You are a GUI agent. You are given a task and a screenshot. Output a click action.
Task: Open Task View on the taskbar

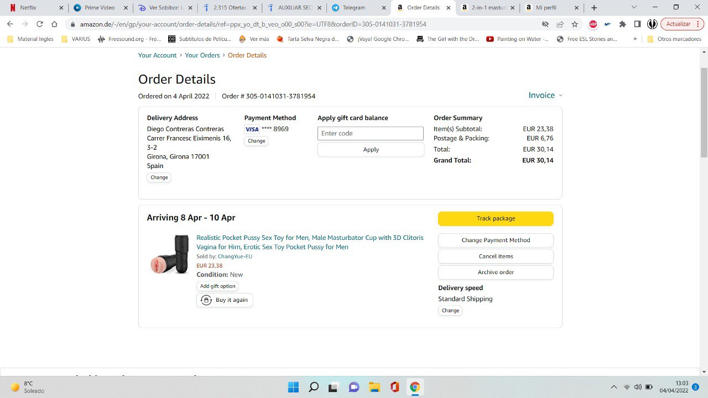[334, 387]
